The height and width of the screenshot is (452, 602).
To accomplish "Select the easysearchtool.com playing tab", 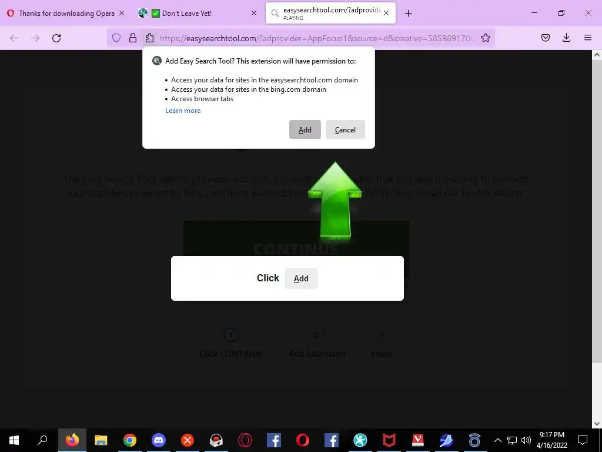I will pos(330,13).
